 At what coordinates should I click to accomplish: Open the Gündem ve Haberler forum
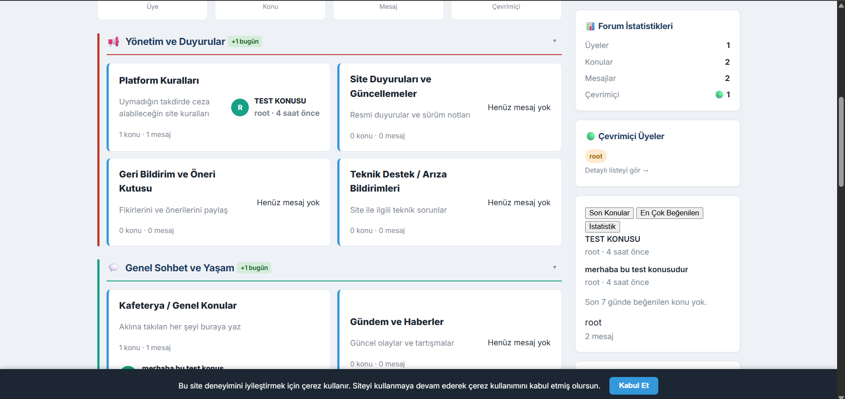click(x=397, y=322)
